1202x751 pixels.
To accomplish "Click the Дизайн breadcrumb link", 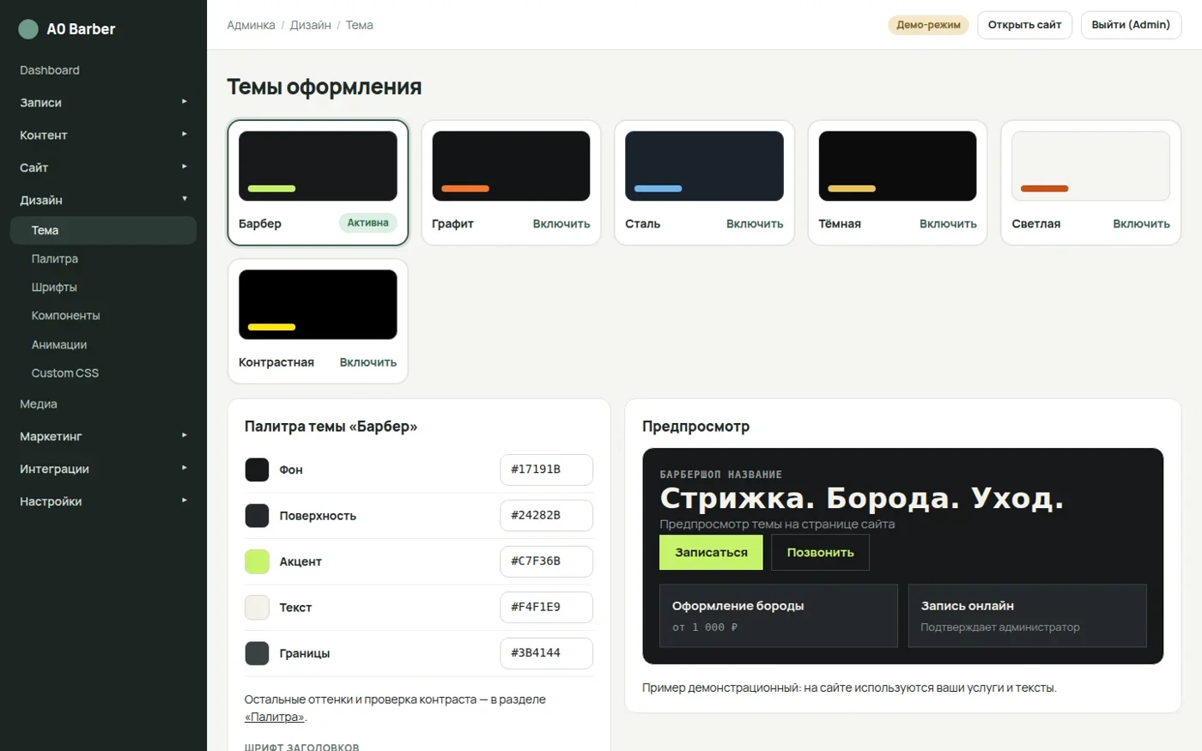I will click(x=310, y=25).
